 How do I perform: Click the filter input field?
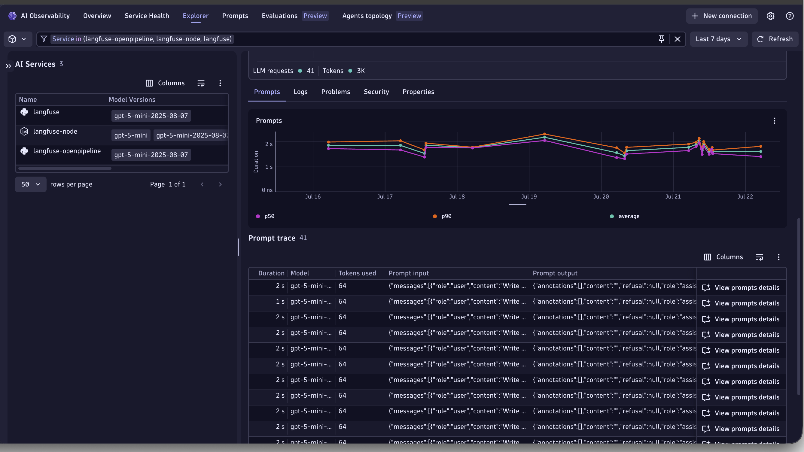point(361,39)
